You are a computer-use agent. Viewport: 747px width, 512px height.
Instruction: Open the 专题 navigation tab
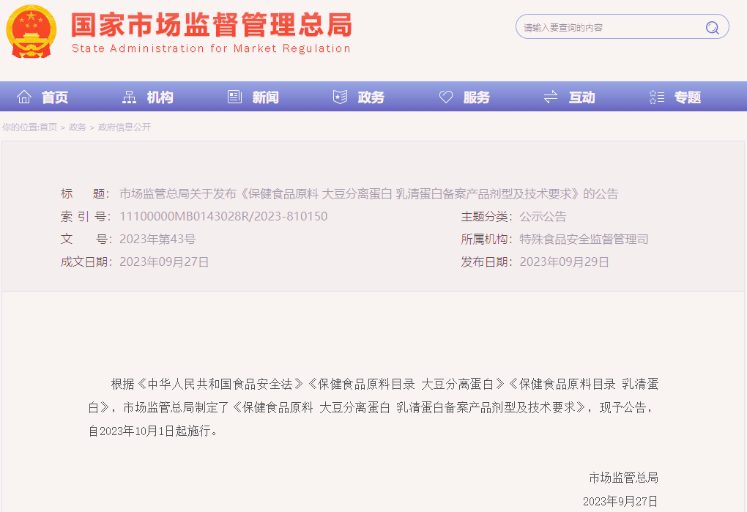coord(688,97)
